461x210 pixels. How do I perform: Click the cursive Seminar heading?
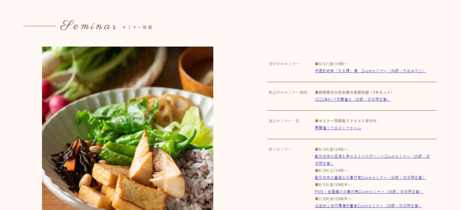[88, 26]
